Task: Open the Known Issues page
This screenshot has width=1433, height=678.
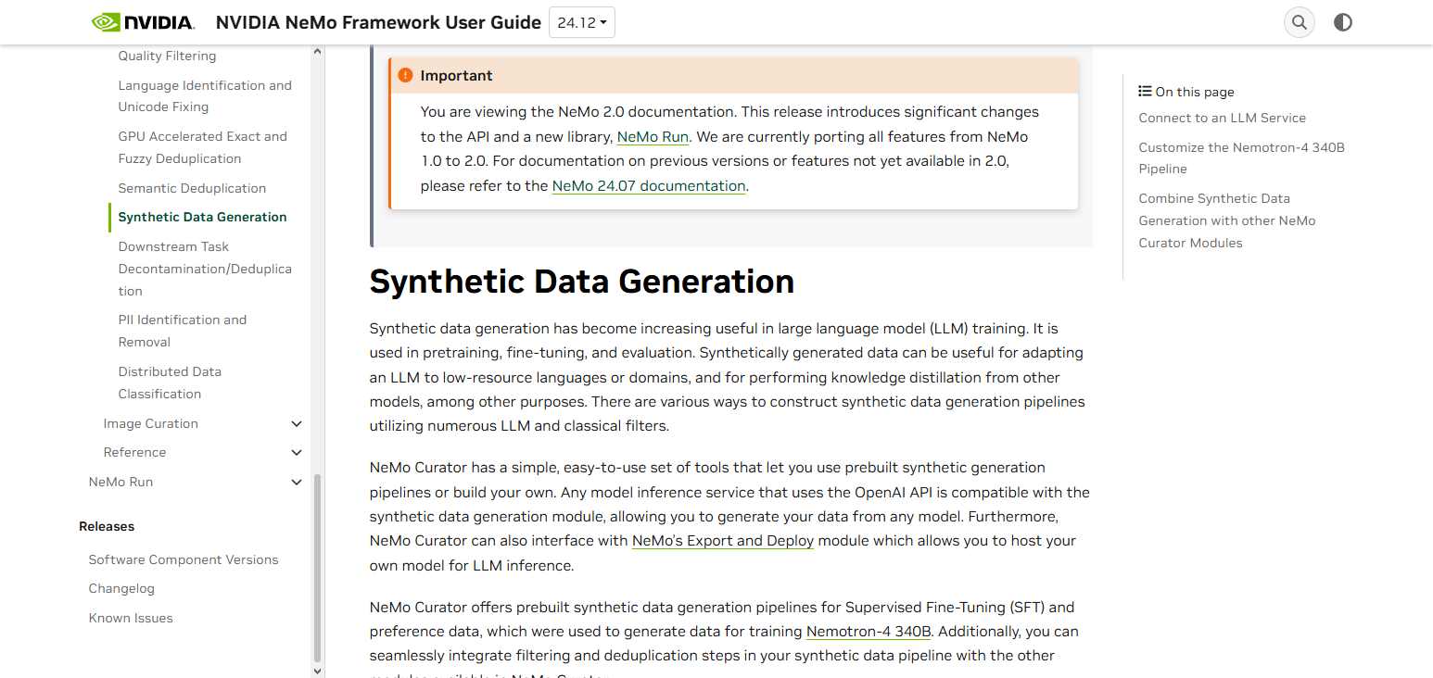Action: click(131, 618)
